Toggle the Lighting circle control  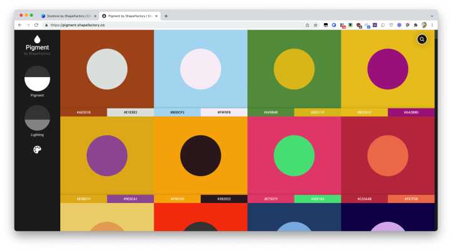pos(37,118)
